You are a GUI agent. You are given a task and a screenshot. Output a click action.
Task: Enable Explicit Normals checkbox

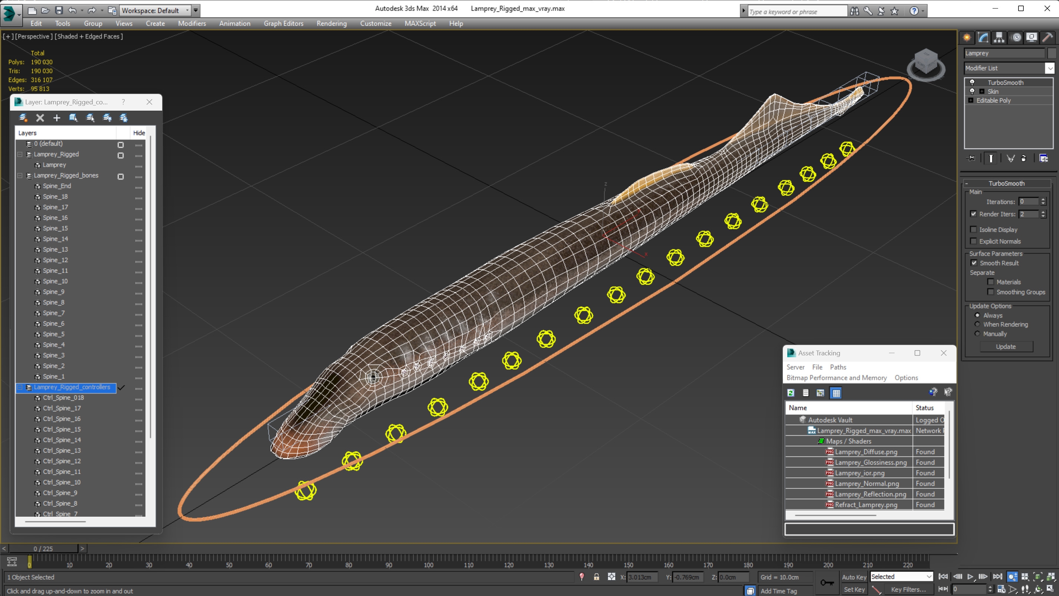[x=974, y=241]
